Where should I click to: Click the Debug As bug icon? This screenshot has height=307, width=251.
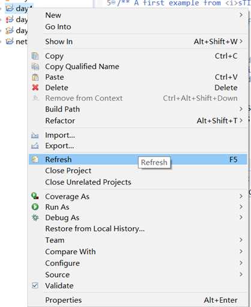click(35, 218)
